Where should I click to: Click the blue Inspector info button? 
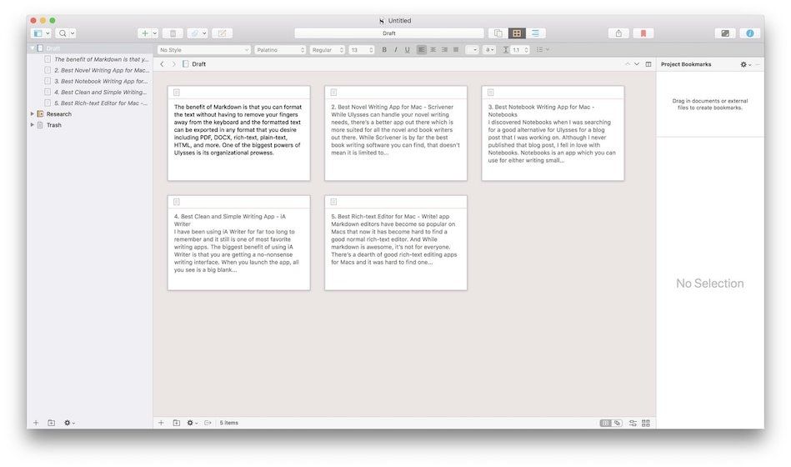[x=750, y=33]
